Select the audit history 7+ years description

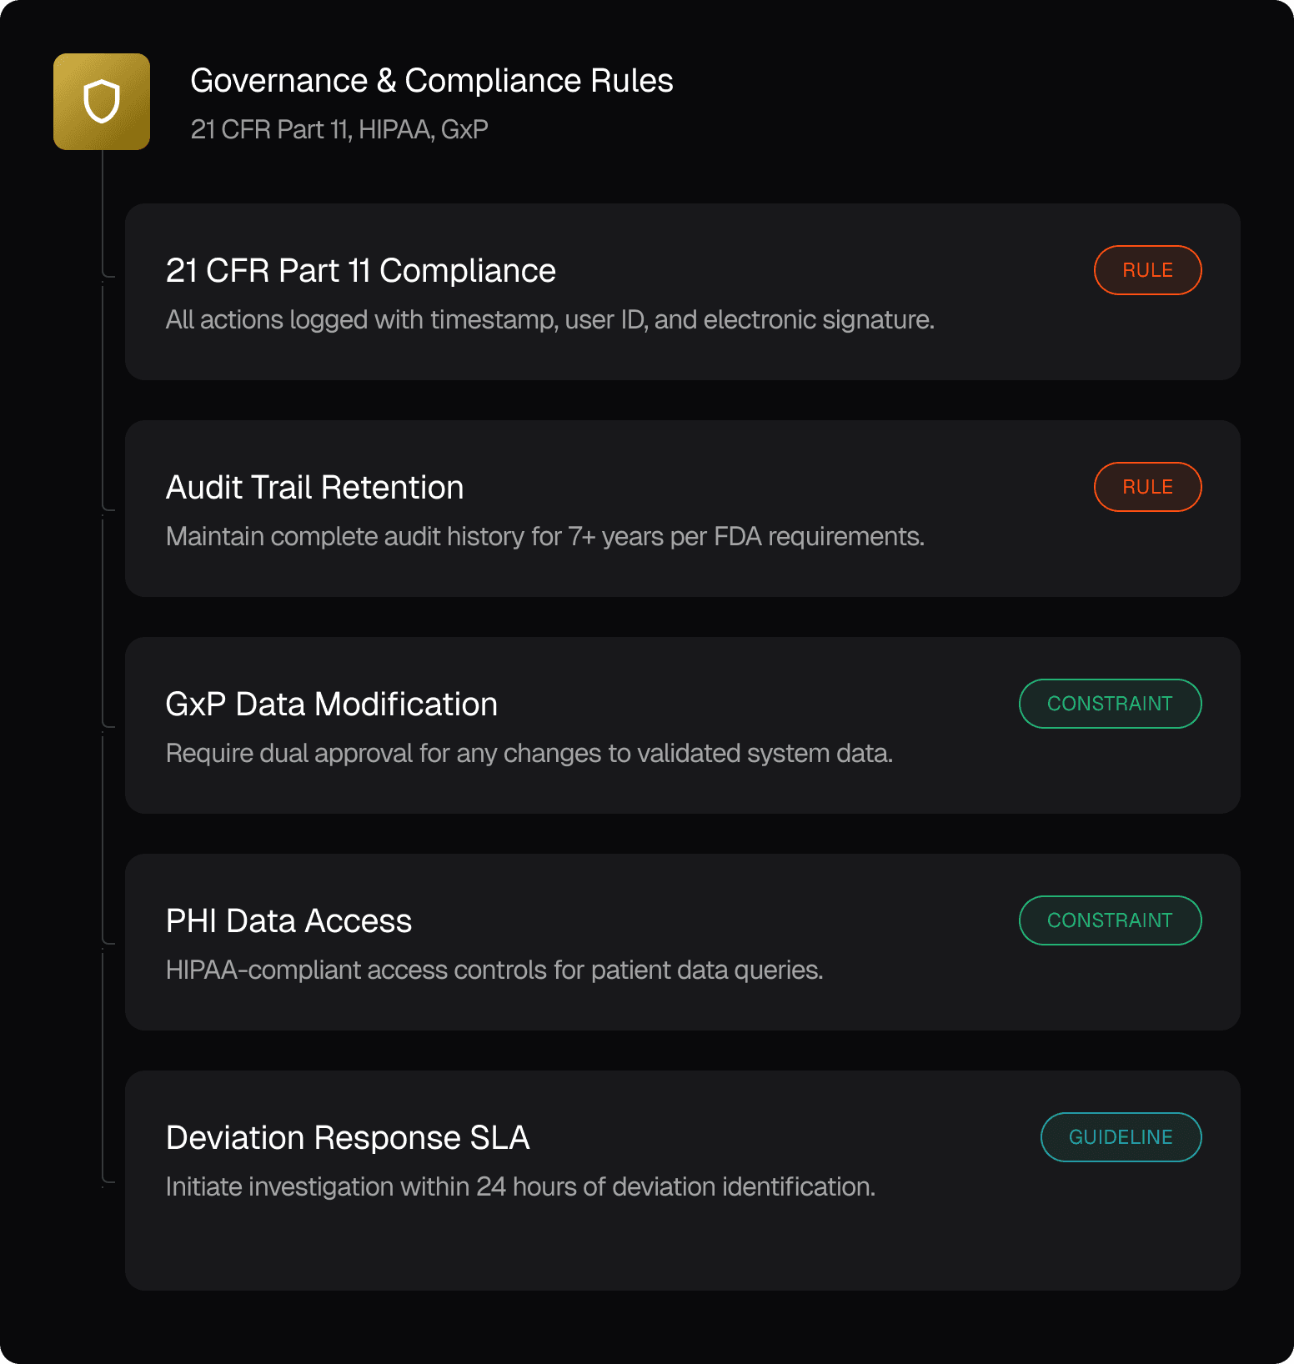545,536
